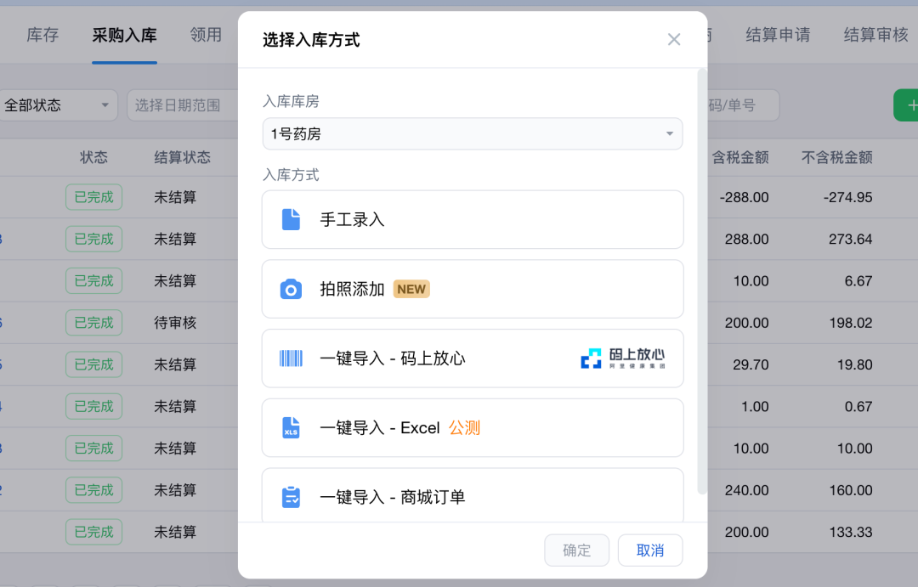Click the 待审核 settlement status entry
The image size is (918, 587).
coord(174,323)
